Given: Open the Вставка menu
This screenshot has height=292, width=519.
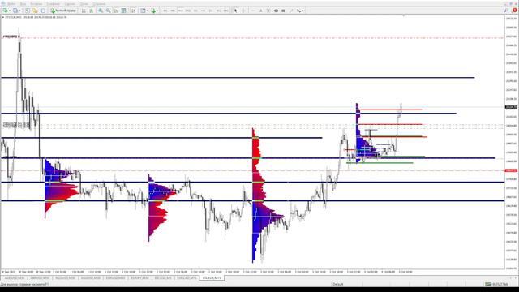Looking at the screenshot, I should tap(36, 4).
